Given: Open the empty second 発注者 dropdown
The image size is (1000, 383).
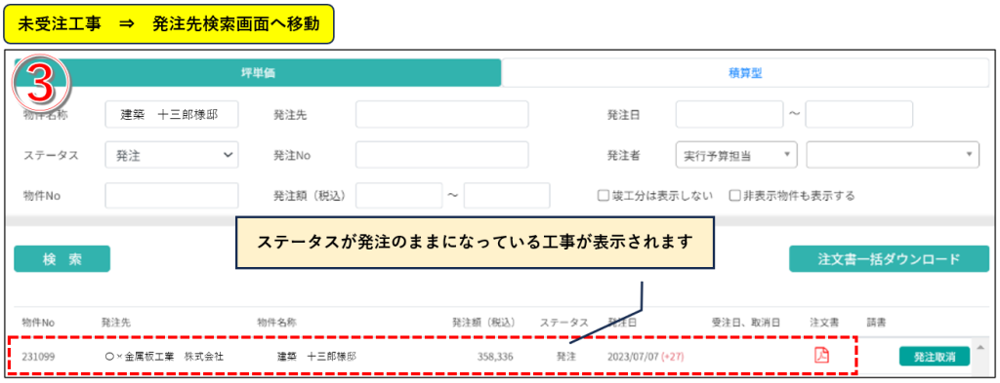Looking at the screenshot, I should pos(893,155).
